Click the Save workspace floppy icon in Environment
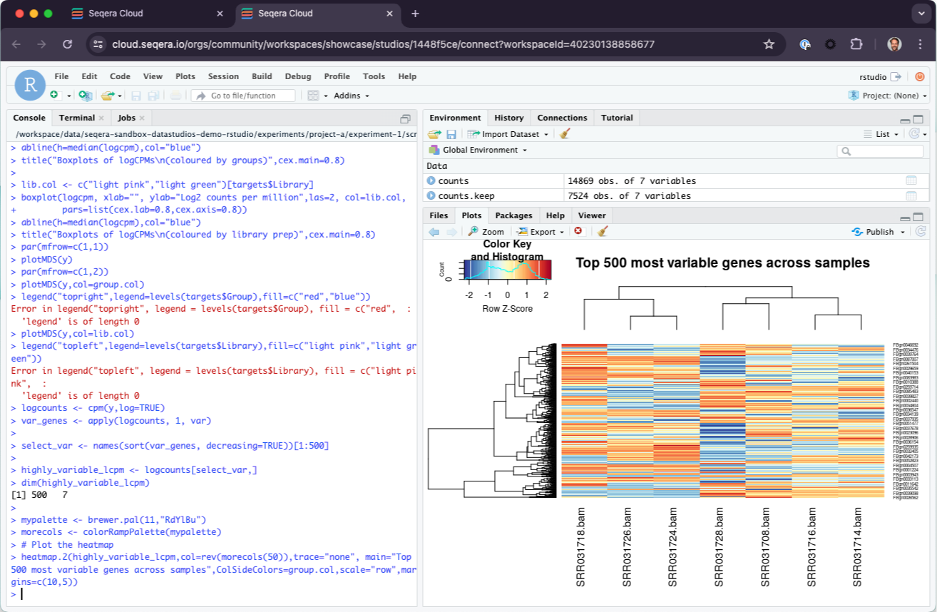The width and height of the screenshot is (937, 612). coord(451,134)
